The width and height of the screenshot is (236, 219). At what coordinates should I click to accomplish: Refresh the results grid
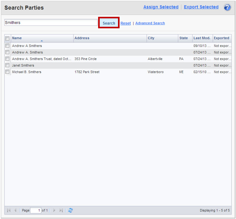point(70,210)
